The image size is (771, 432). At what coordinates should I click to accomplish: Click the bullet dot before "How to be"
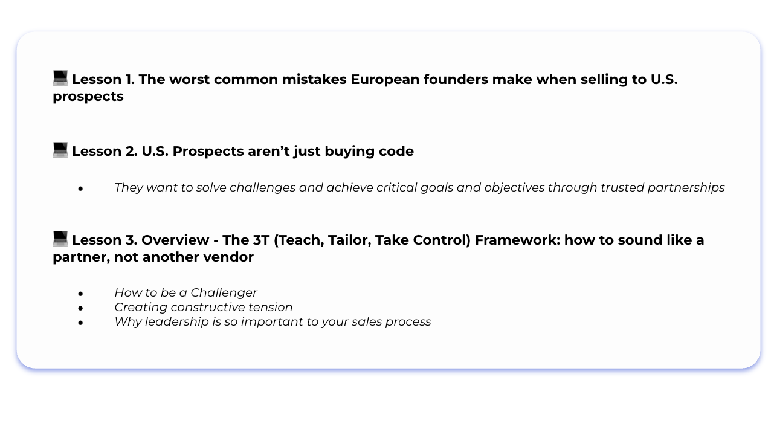tap(80, 294)
